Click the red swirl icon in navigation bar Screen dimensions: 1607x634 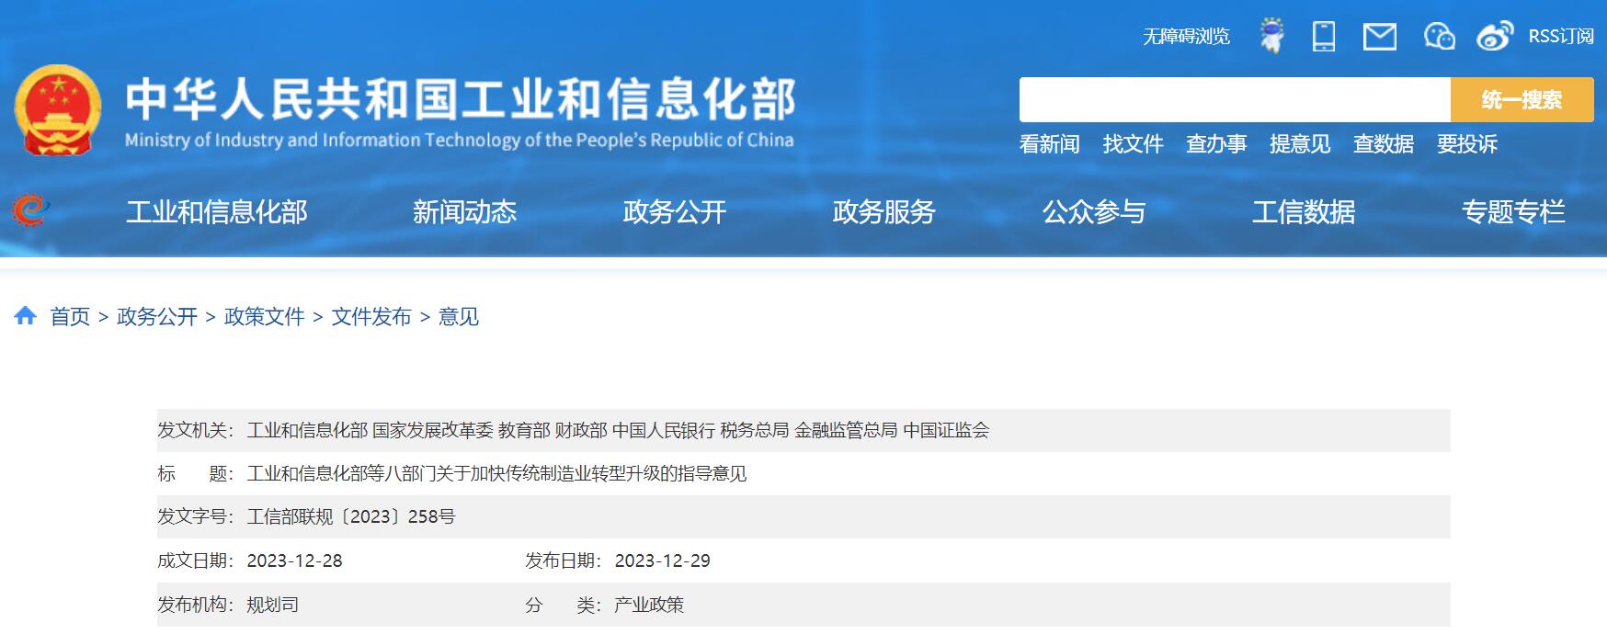click(x=30, y=210)
